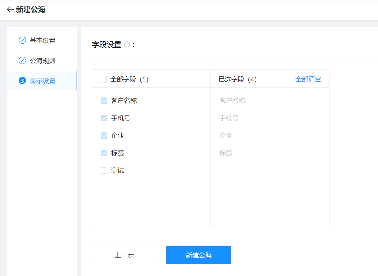378x276 pixels.
Task: Select 手机号 in the 已选字段 list
Action: pos(229,118)
